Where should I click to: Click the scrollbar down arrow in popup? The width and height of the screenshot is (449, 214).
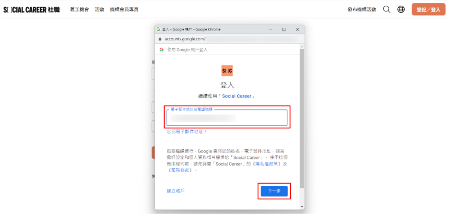pyautogui.click(x=302, y=206)
